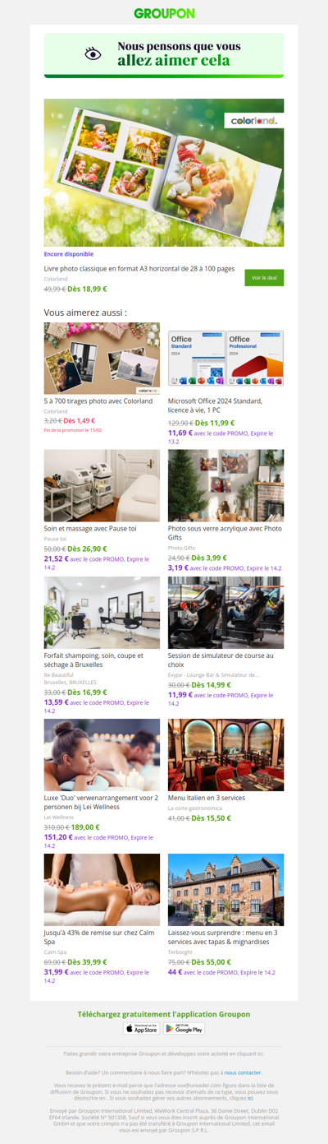Click 'Photo sous verre acrylique' deal title

224,533
